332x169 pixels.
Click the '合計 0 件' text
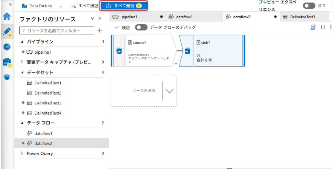[x=205, y=60]
